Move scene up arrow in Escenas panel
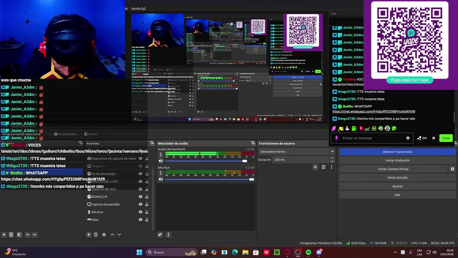This screenshot has height=258, width=458. coord(28,235)
